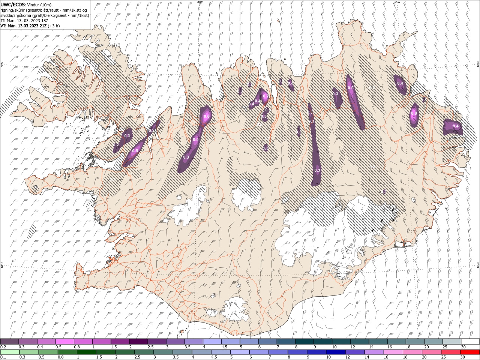The height and width of the screenshot is (360, 480).
Task: Pick white upper legend swatch after 30
Action: (470, 342)
